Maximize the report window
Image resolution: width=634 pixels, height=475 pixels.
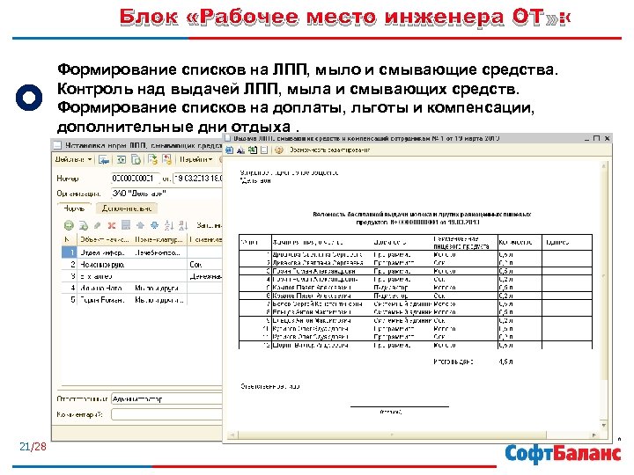(596, 139)
